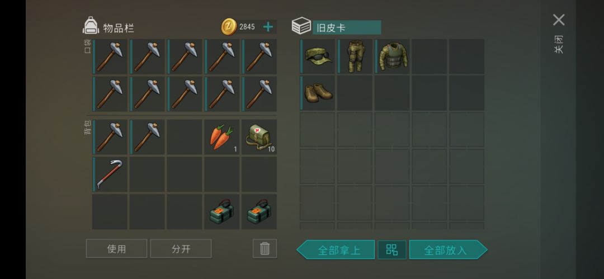The image size is (604, 279).
Task: Select the first aid kit stack
Action: click(x=259, y=137)
